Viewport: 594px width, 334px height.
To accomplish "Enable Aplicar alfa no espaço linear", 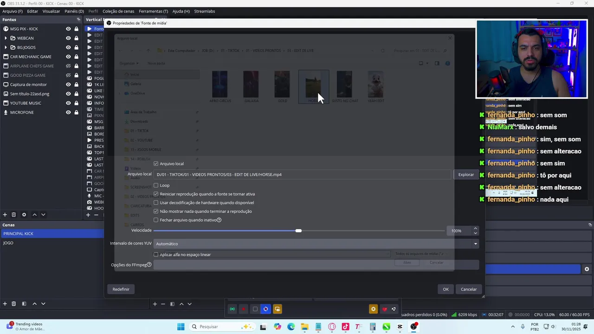I will [156, 255].
